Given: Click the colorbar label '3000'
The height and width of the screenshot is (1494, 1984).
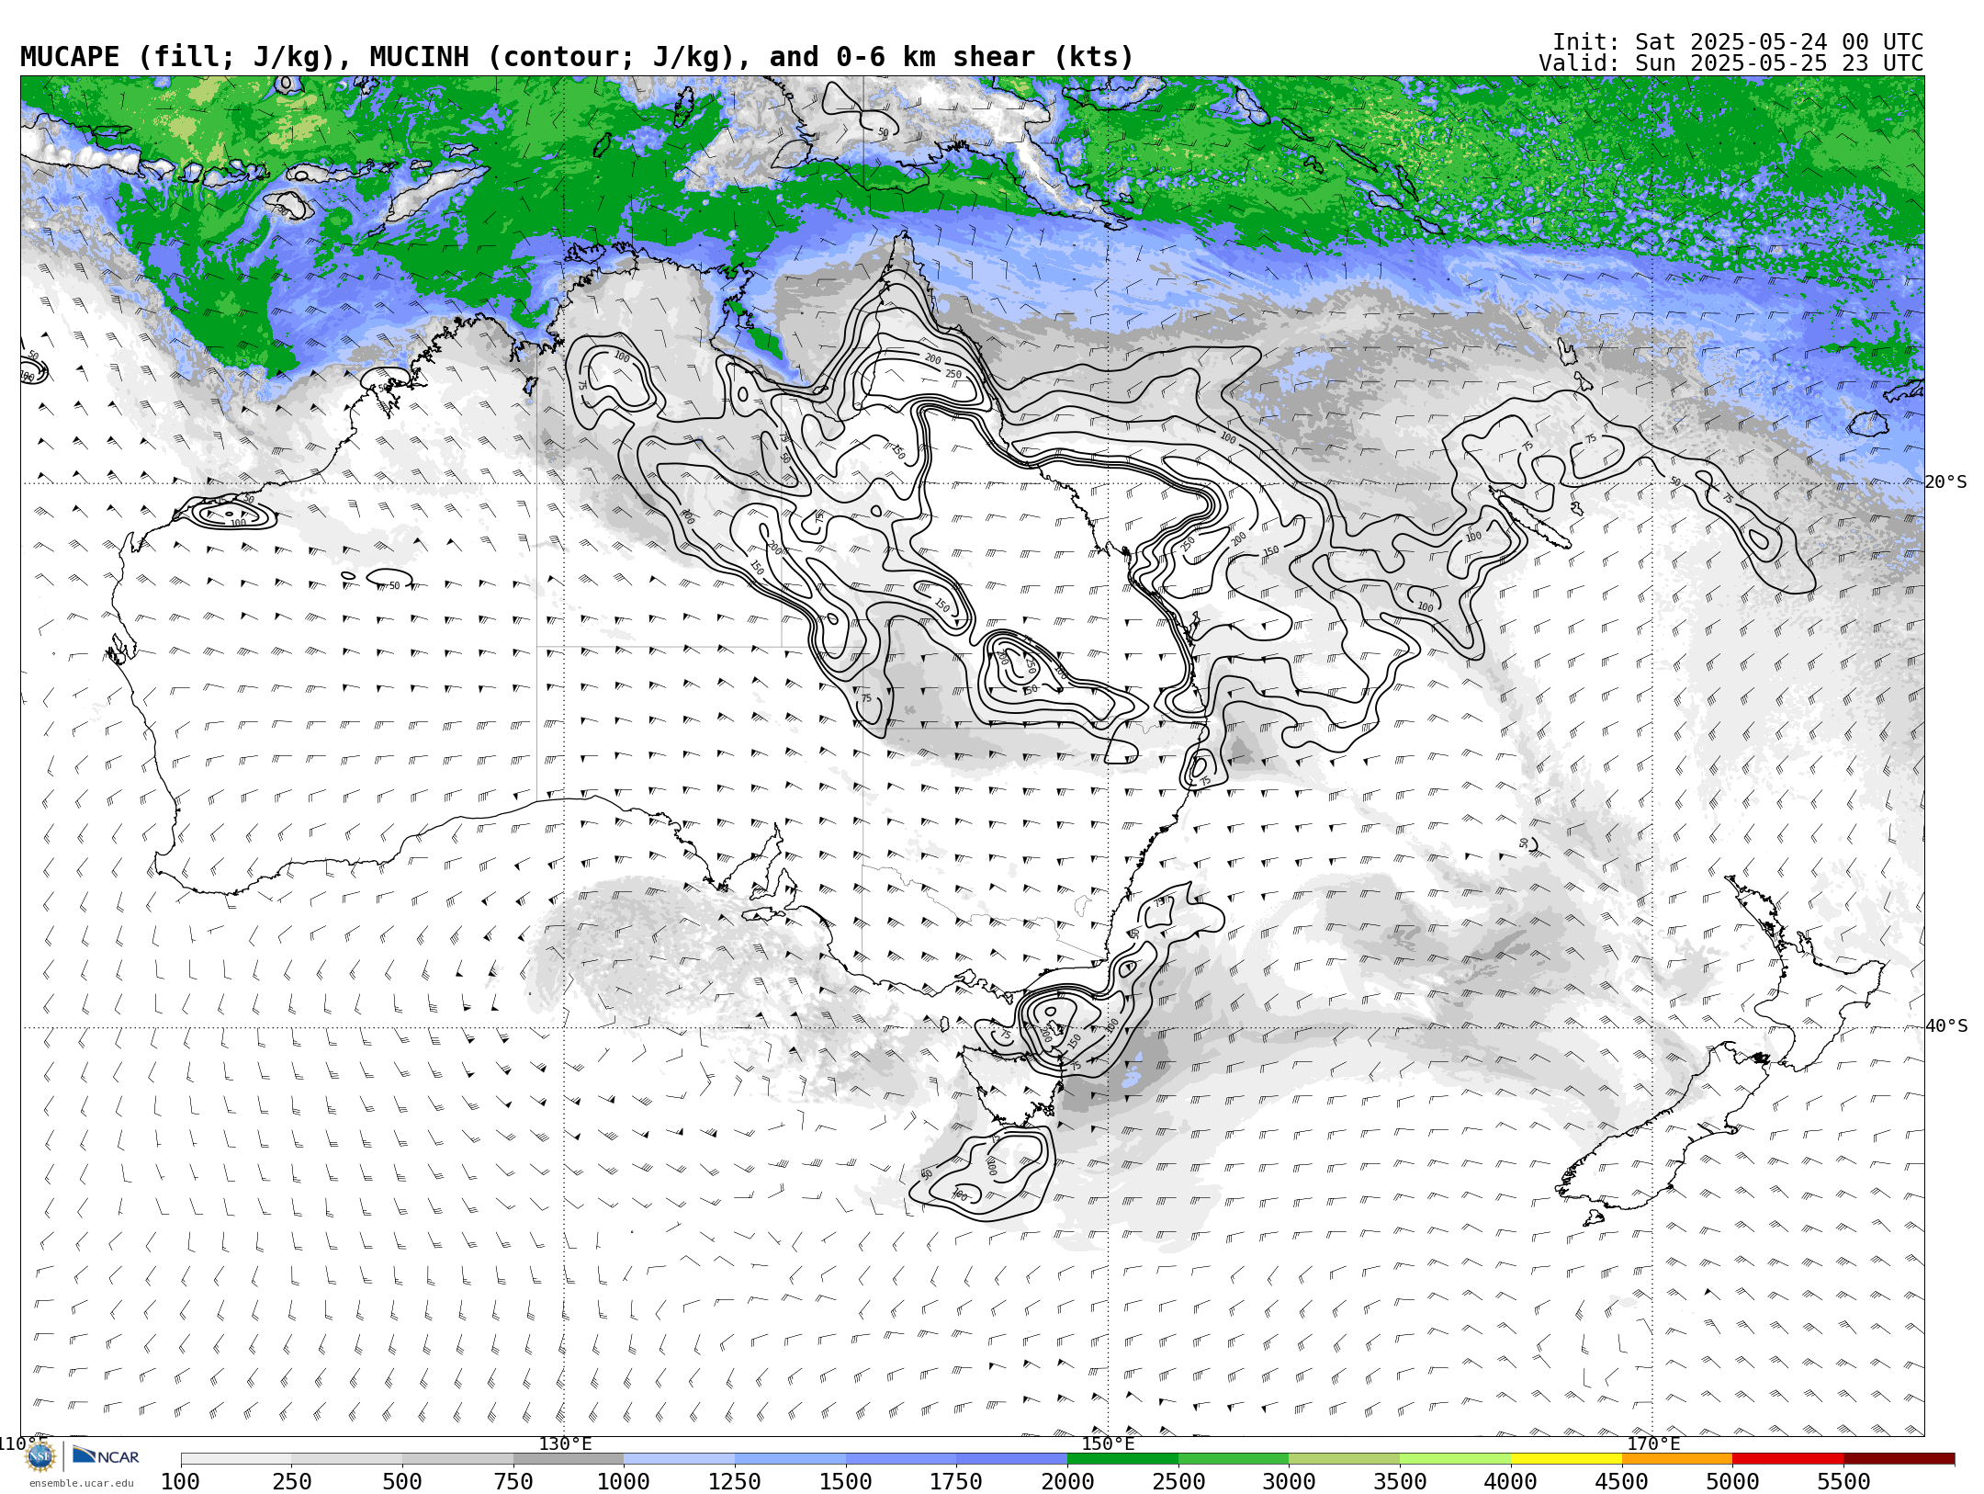Looking at the screenshot, I should [1290, 1482].
